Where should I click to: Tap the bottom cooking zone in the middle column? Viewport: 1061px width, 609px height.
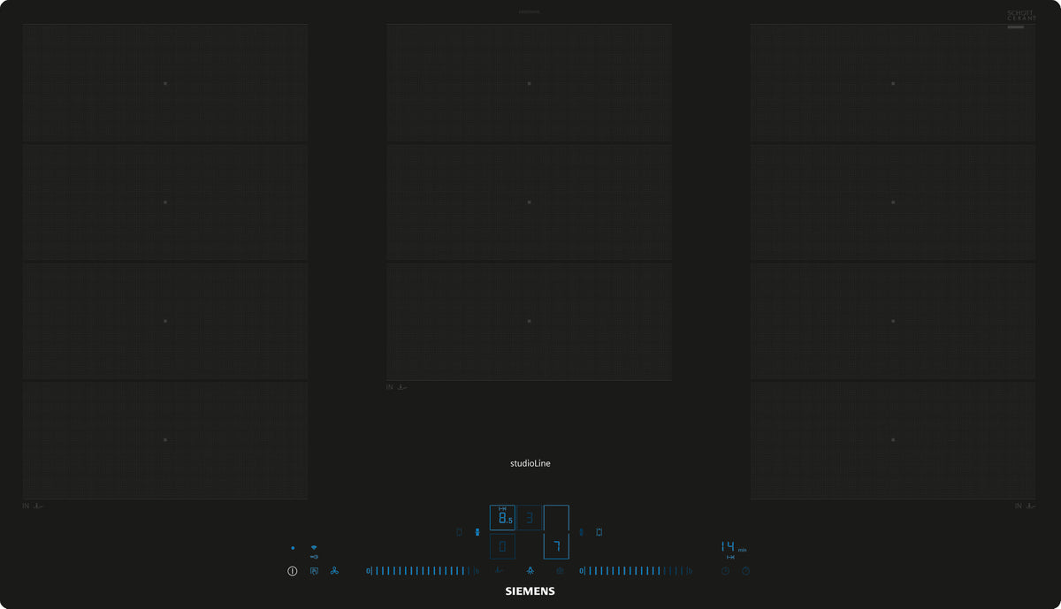tap(529, 321)
